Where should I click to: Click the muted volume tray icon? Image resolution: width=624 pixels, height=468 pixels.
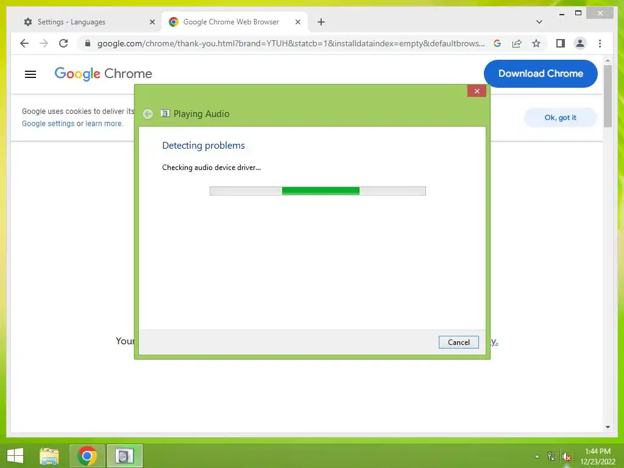(x=566, y=456)
